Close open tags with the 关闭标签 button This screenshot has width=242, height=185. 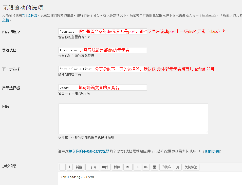[191, 167]
